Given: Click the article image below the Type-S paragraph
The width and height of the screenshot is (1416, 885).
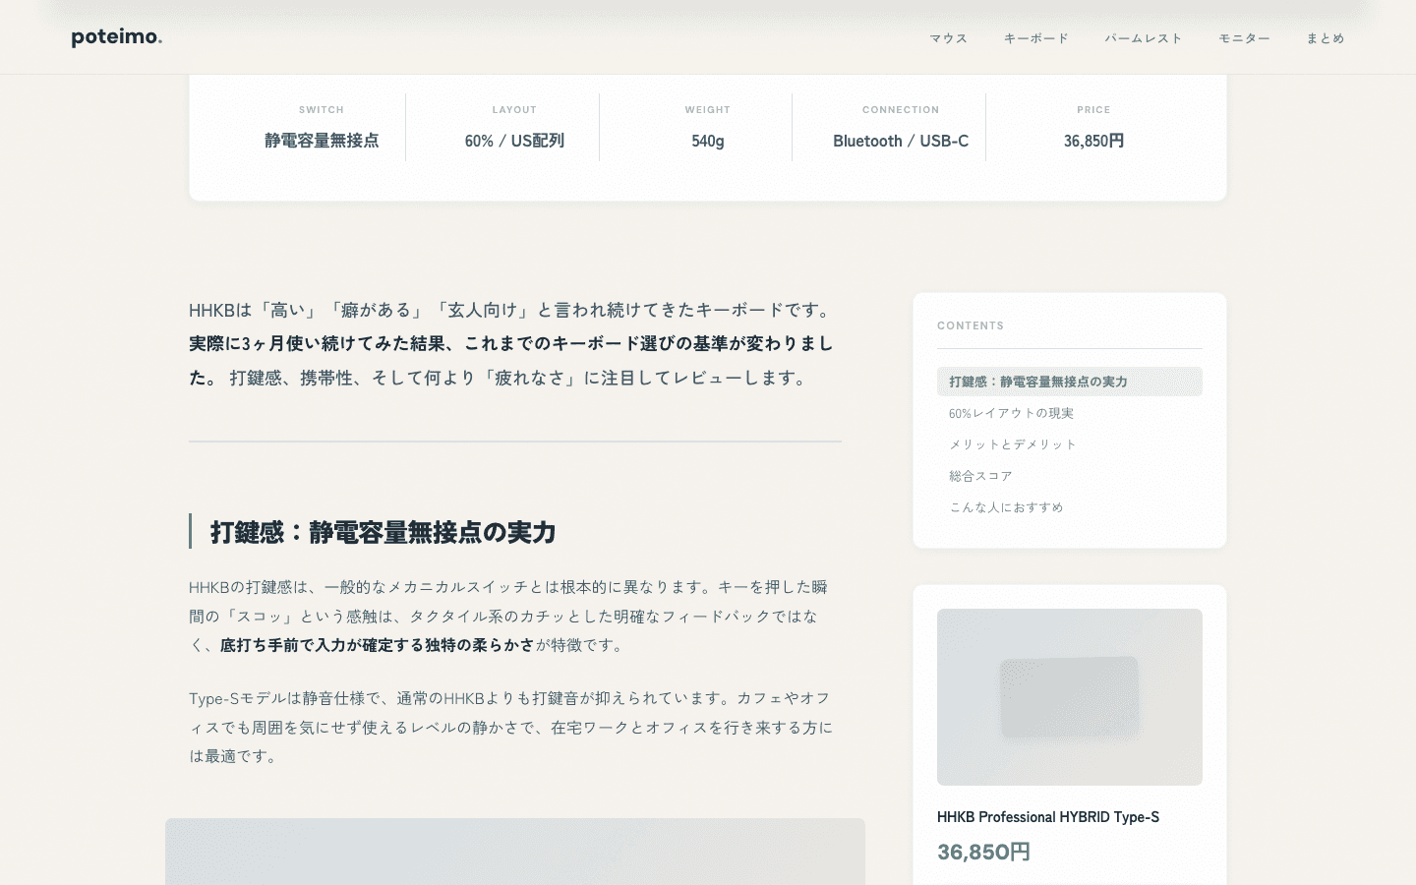Looking at the screenshot, I should (x=515, y=852).
